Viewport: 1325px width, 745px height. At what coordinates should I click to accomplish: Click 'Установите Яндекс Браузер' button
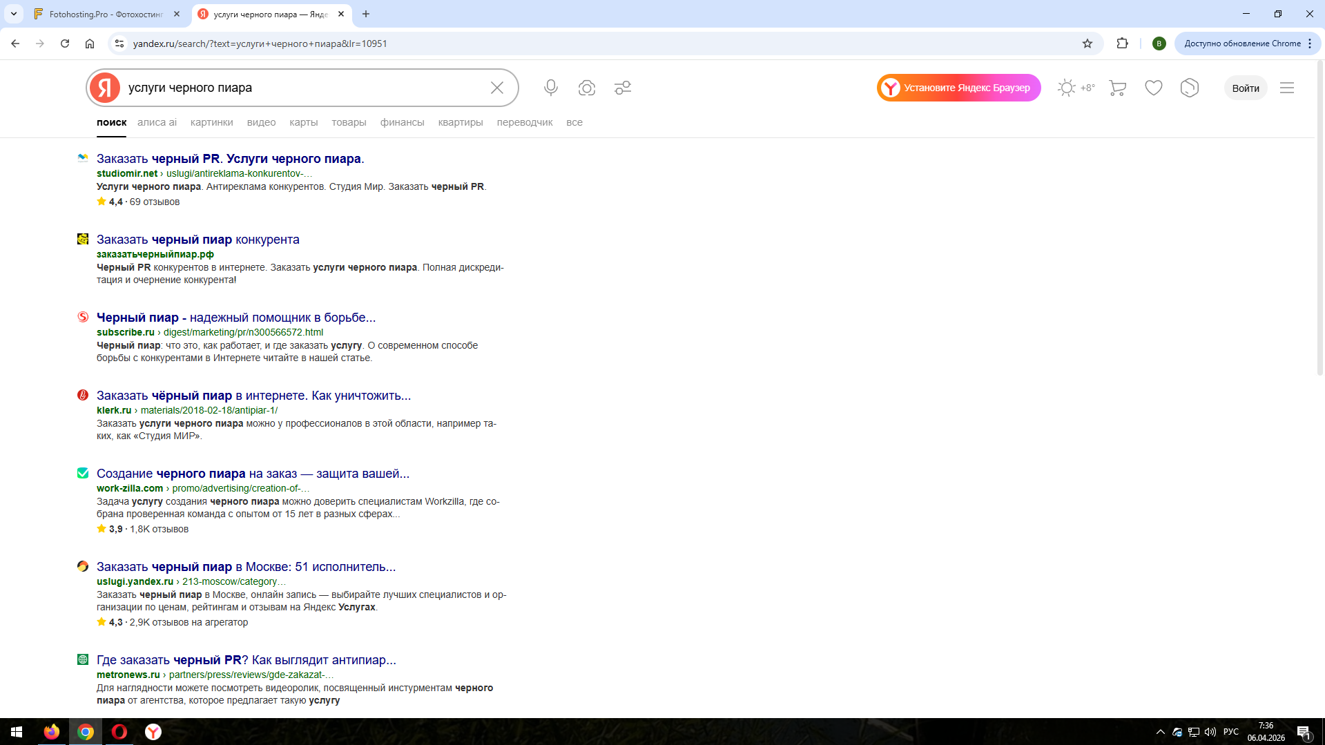pos(959,88)
